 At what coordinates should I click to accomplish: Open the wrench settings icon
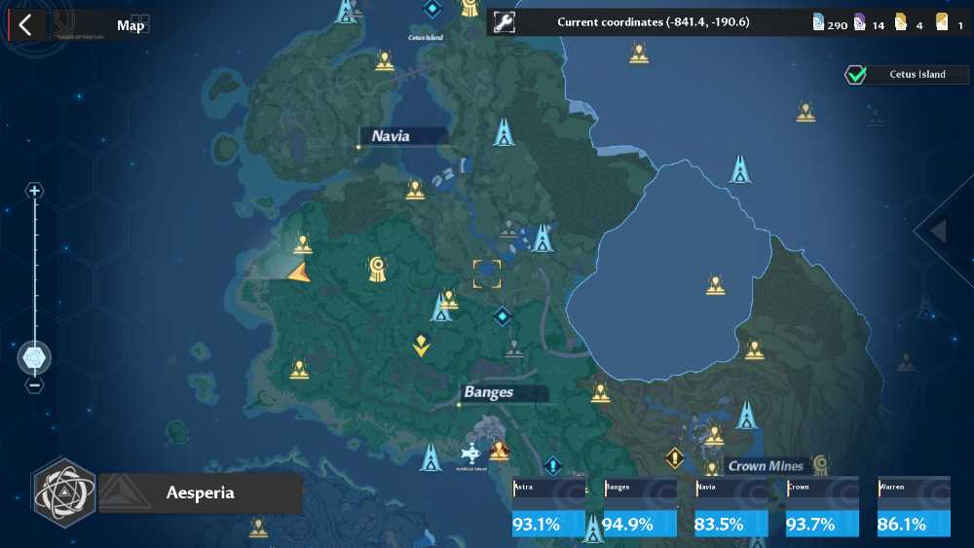504,22
